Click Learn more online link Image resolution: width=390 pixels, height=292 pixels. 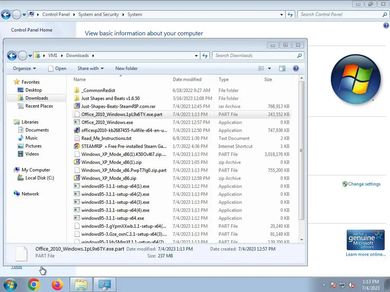pos(366,254)
